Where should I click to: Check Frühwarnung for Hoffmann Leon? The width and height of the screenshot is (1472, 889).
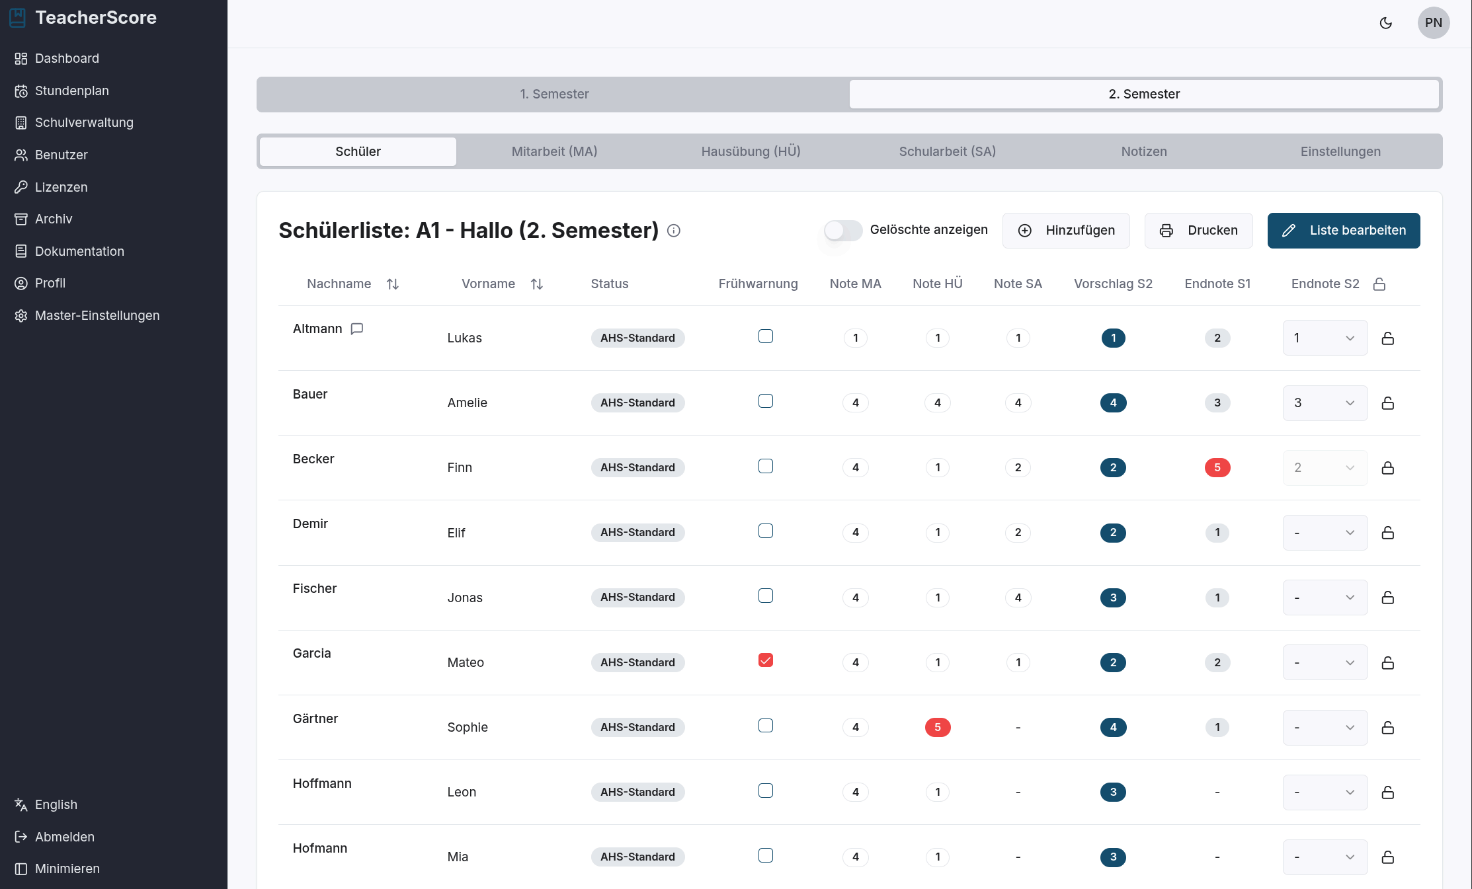point(766,791)
